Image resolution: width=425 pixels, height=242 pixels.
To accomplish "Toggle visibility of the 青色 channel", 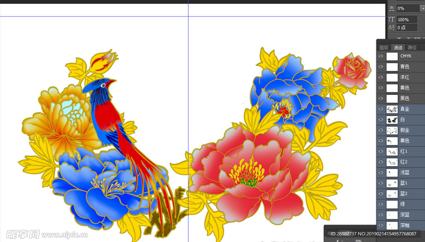I will 381,67.
